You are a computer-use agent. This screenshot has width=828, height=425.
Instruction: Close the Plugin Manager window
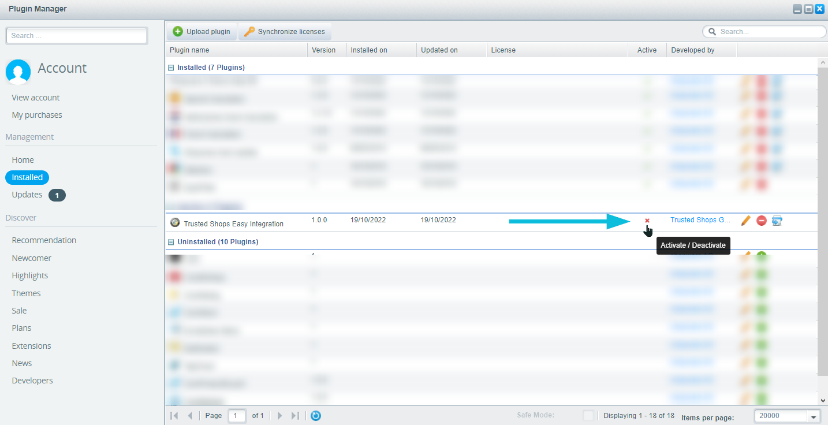(820, 9)
